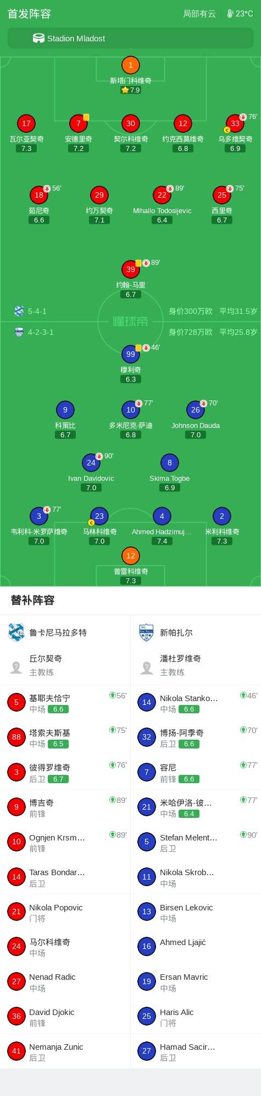
Task: Tap the stadium icon beside Stadion Mladost
Action: 38,38
